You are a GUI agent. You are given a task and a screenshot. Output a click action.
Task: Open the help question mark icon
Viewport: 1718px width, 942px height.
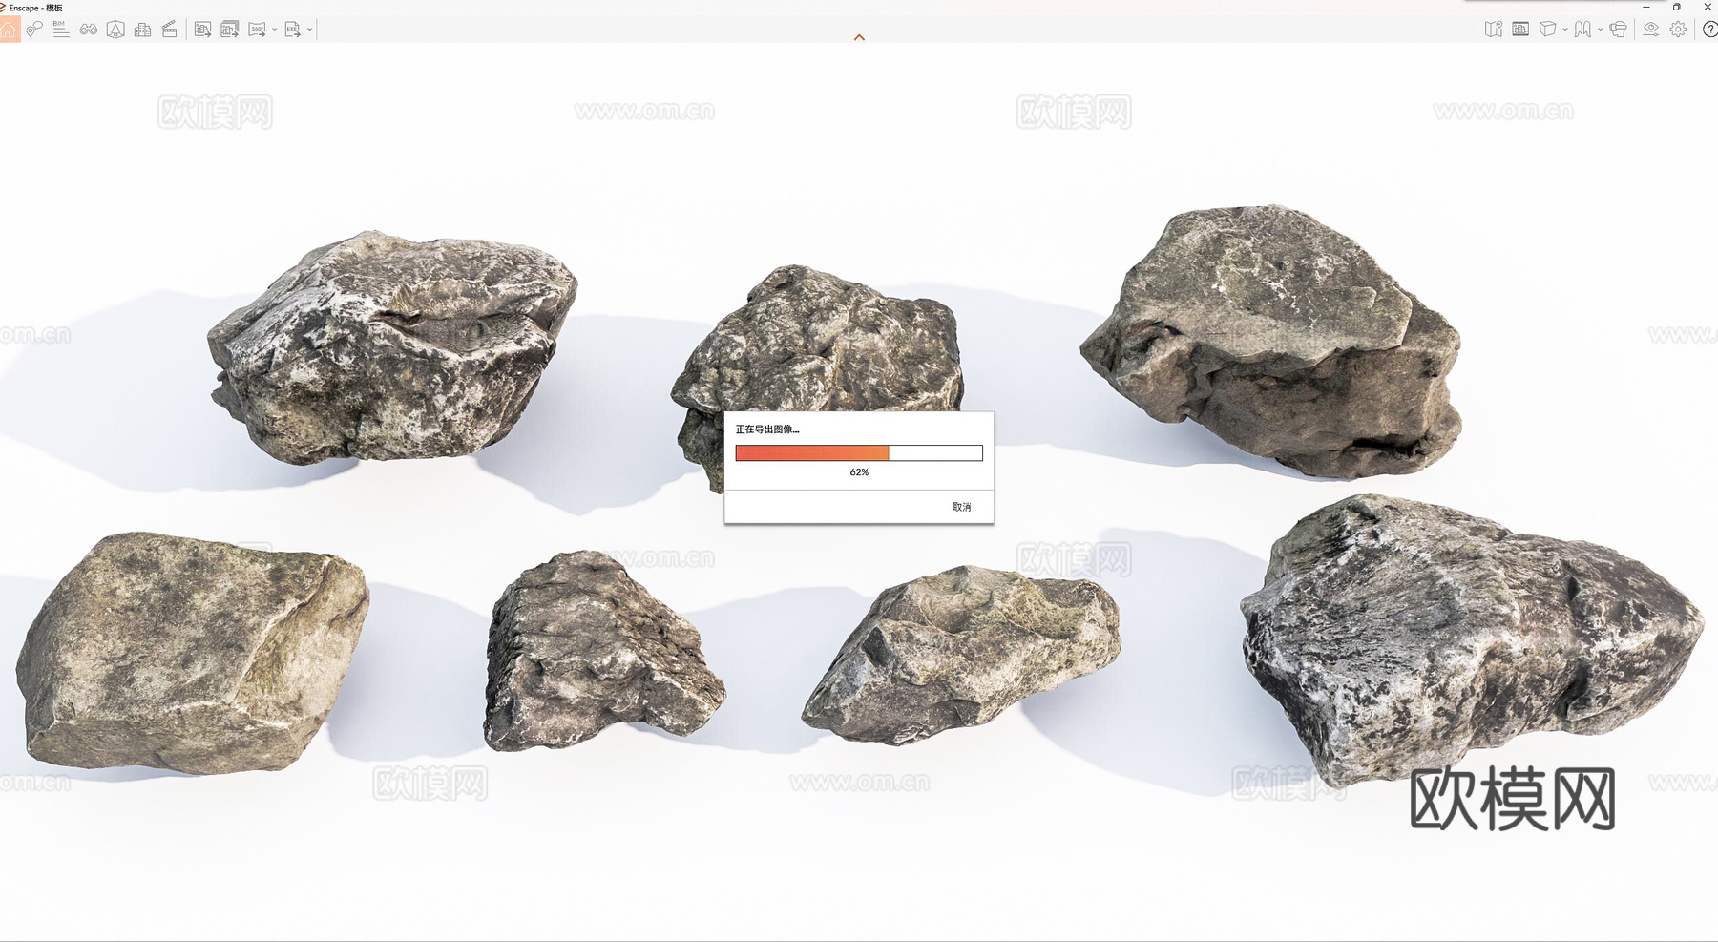1710,30
